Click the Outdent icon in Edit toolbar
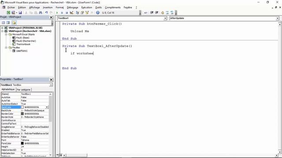 coord(157,13)
